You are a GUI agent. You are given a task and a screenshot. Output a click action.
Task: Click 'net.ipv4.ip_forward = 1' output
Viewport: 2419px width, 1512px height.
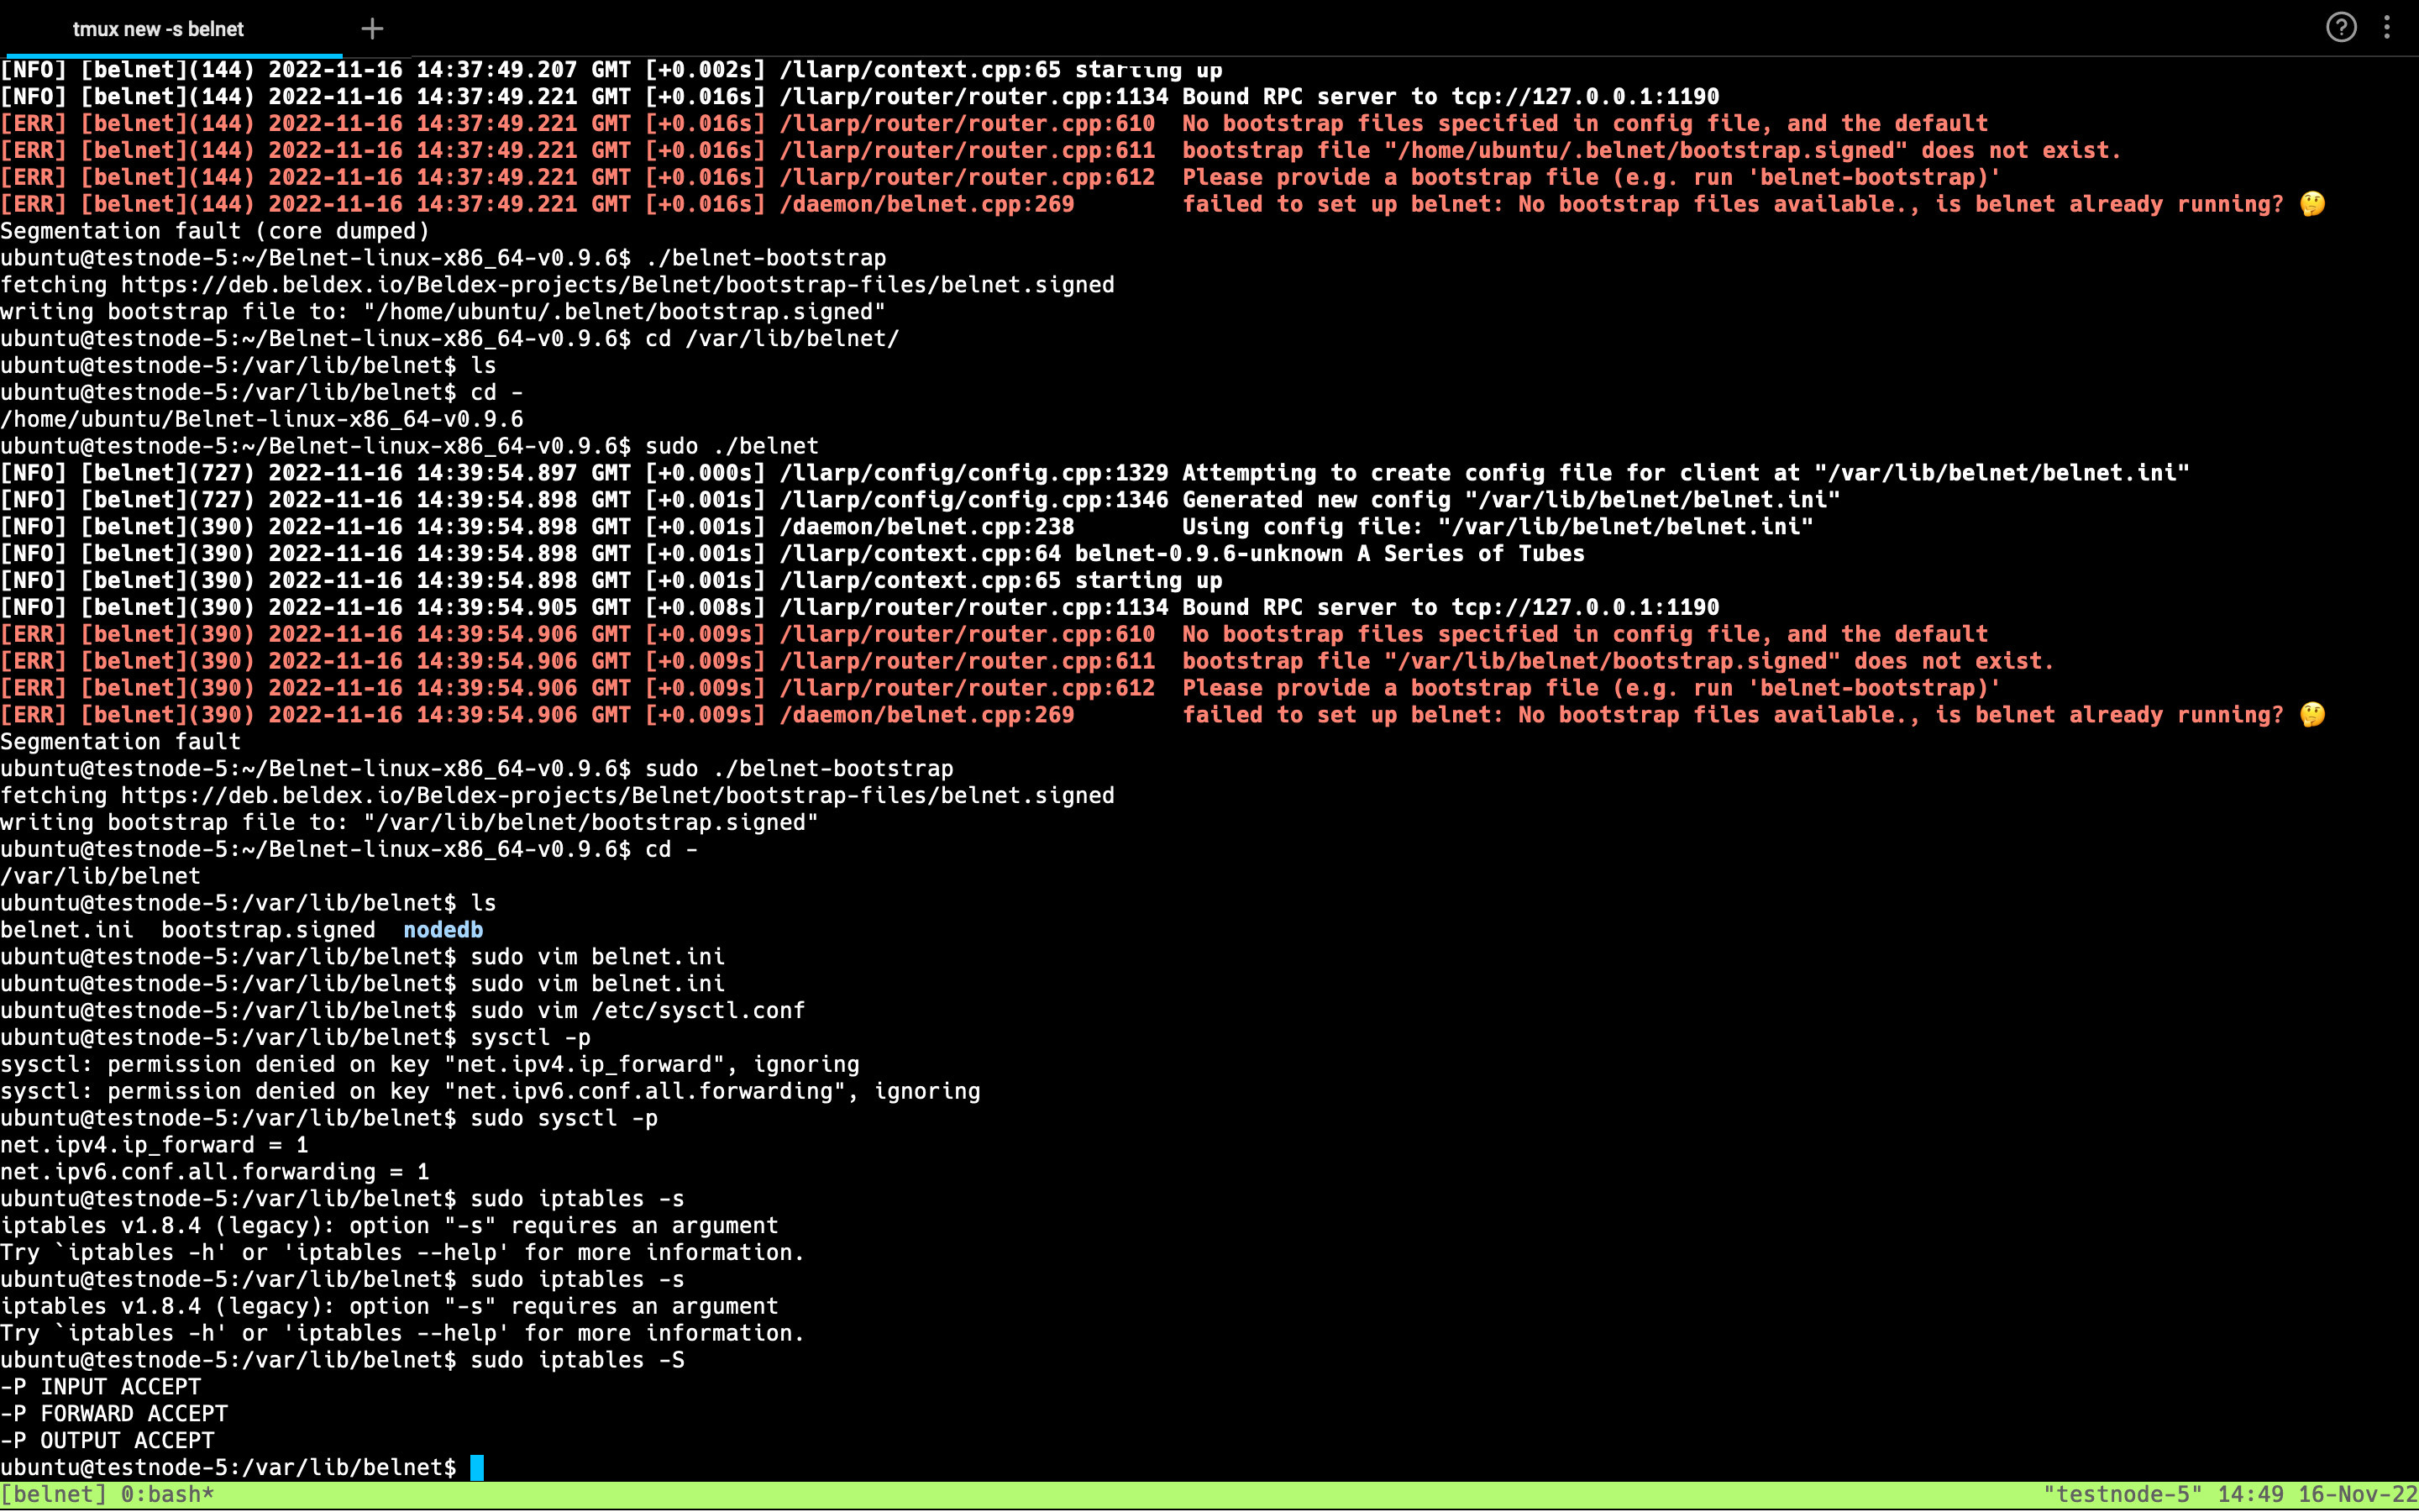[x=155, y=1145]
